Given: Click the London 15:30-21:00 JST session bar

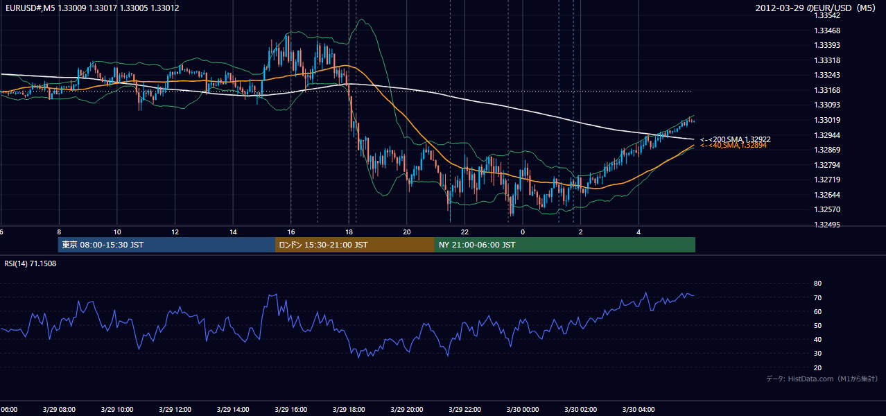Looking at the screenshot, I should tap(355, 245).
